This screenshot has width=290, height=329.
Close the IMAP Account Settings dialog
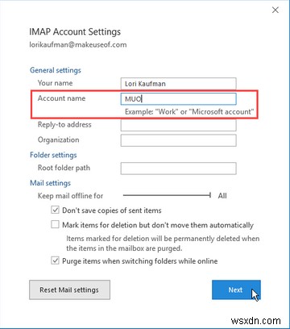[x=275, y=10]
